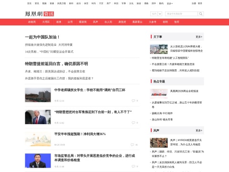Click comment icon on 平安半年报 article
The image size is (229, 172).
pos(132,145)
